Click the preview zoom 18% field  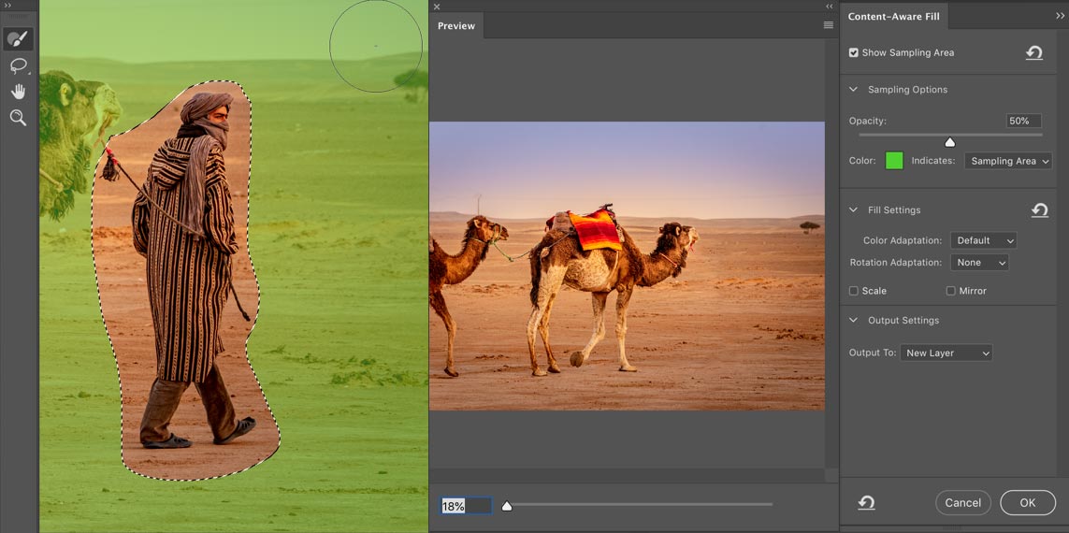466,507
